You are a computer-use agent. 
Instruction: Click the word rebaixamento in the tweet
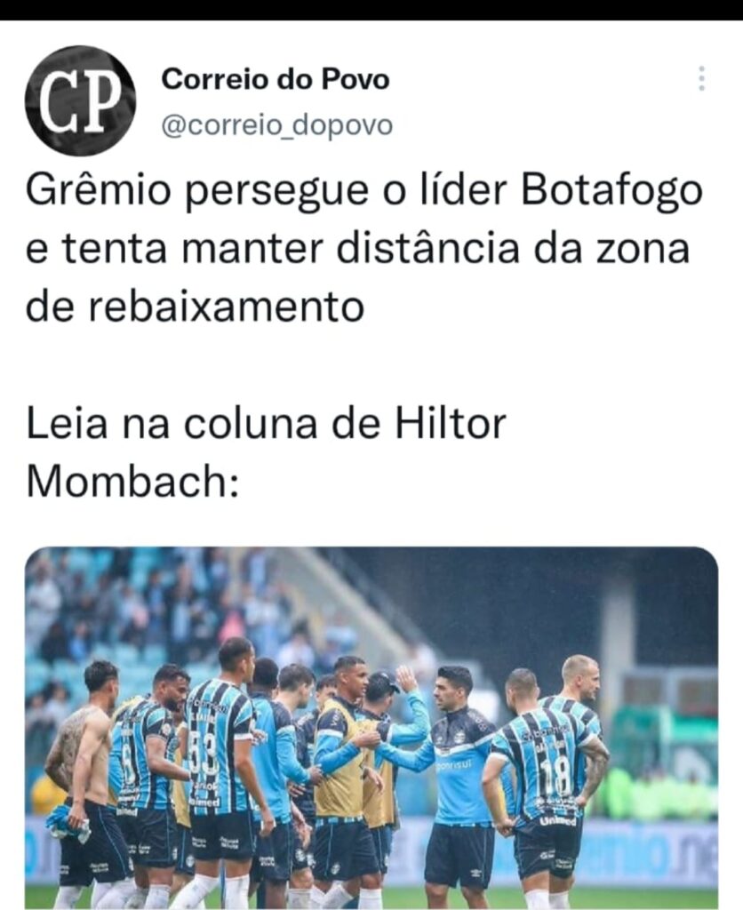pos(226,307)
